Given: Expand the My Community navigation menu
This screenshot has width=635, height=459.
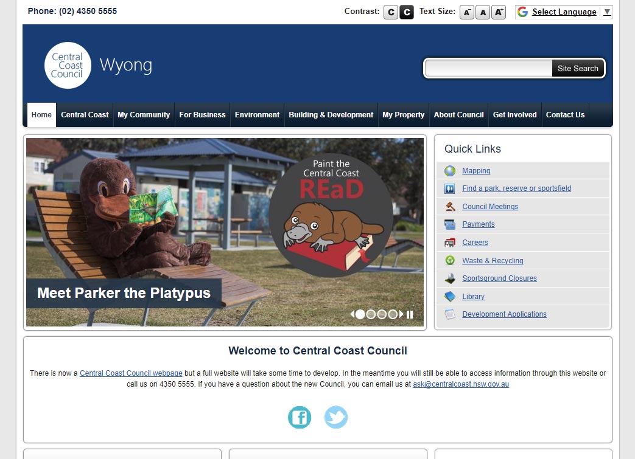Looking at the screenshot, I should pos(143,115).
